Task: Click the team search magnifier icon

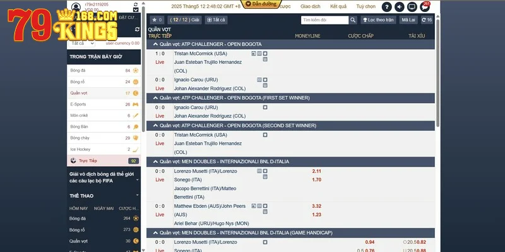Action: coord(353,20)
